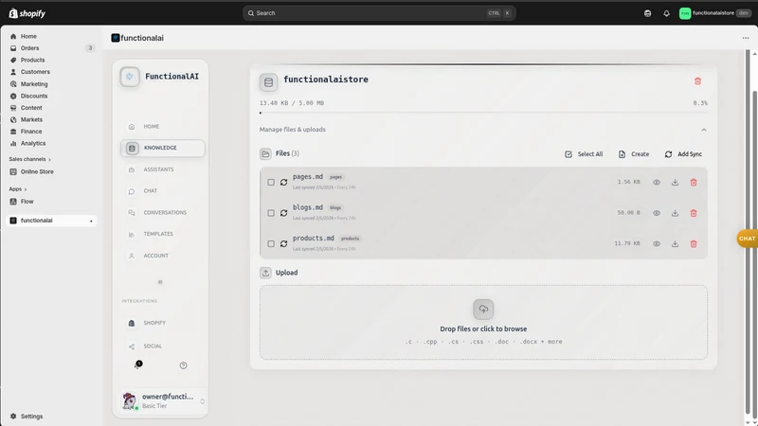
Task: Click Select All files
Action: coord(584,154)
